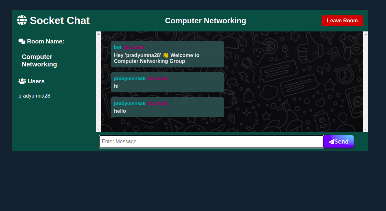Click the globe icon beside Socket Chat

(x=22, y=20)
